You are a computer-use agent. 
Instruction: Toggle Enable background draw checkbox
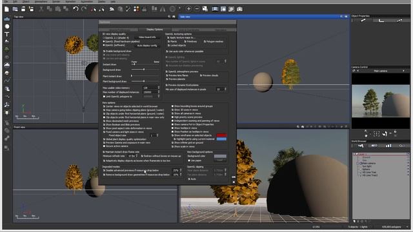pos(104,52)
